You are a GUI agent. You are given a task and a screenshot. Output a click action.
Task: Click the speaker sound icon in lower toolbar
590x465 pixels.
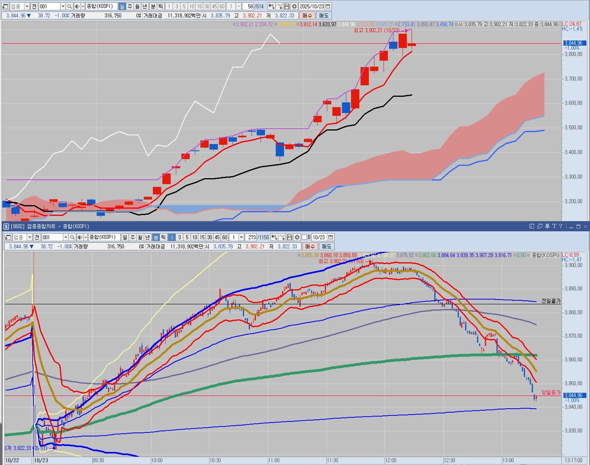(x=80, y=237)
